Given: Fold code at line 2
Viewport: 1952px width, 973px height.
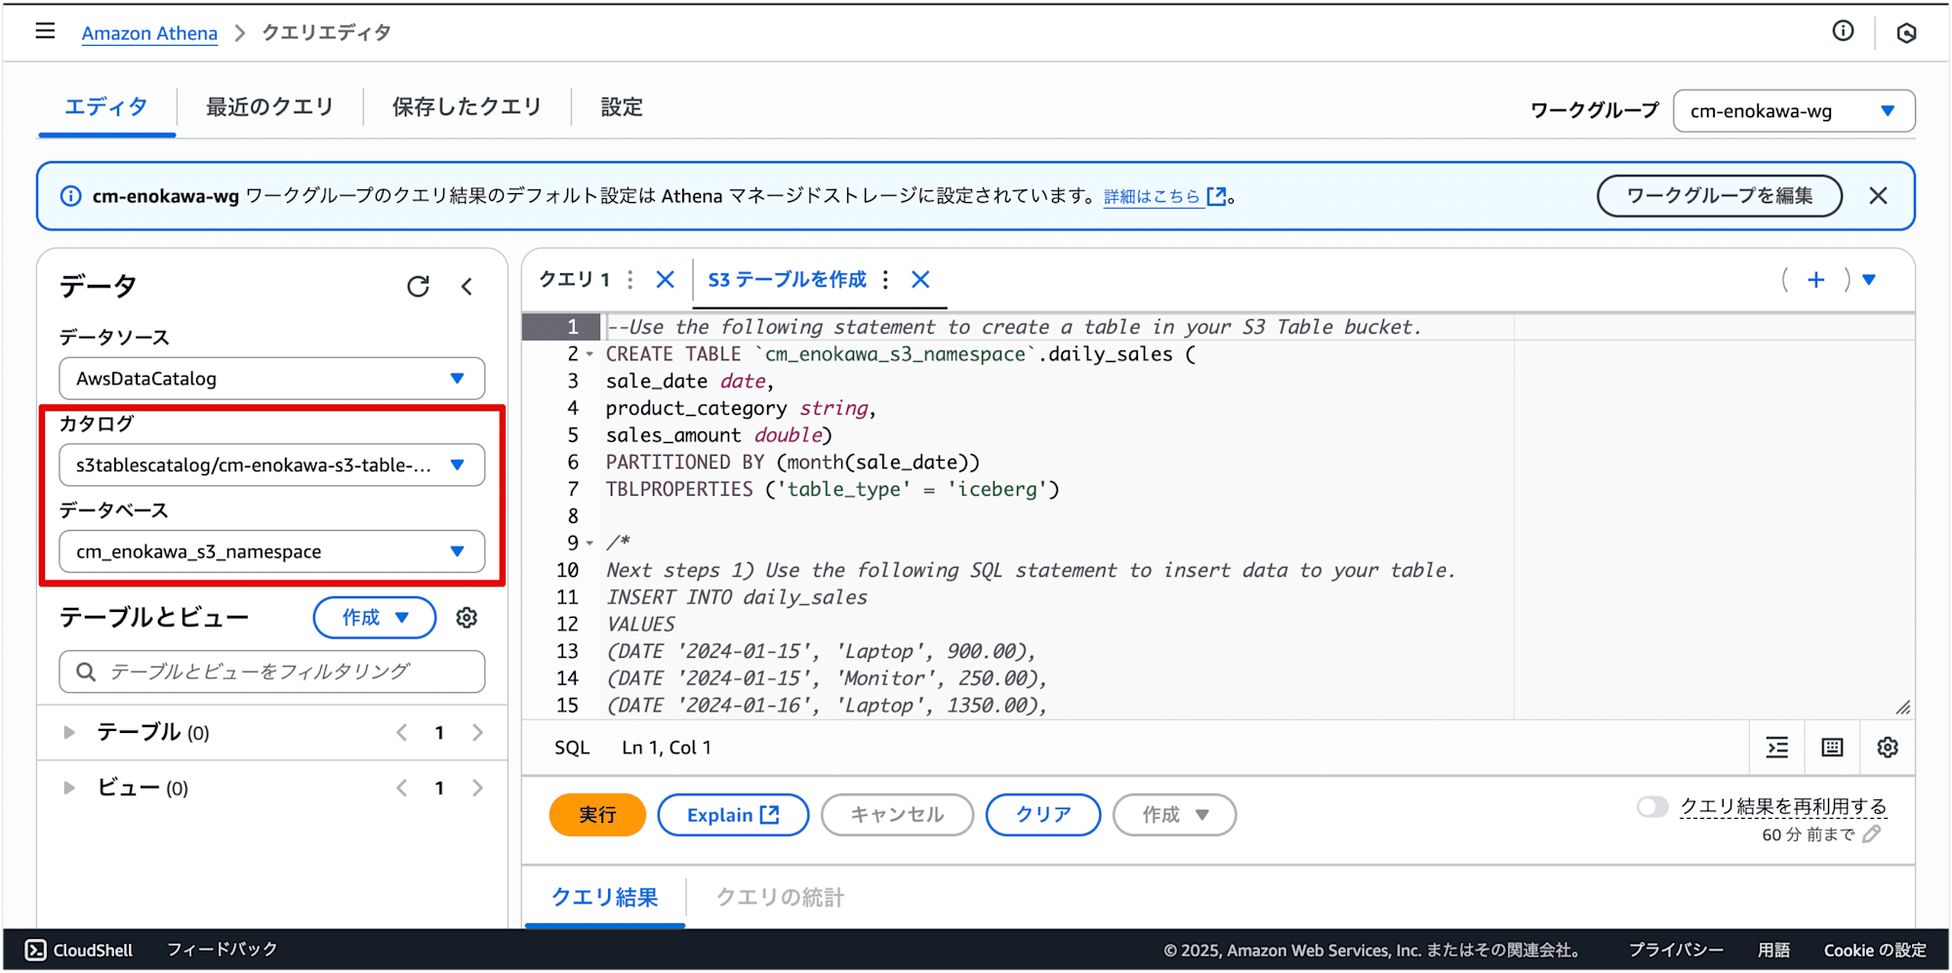Looking at the screenshot, I should 590,354.
